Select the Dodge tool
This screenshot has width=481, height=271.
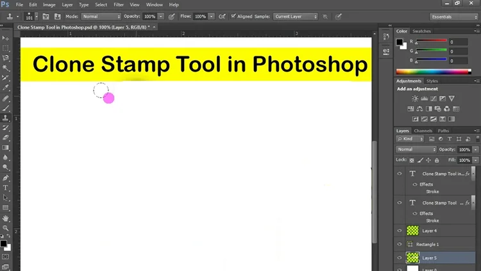(x=6, y=167)
